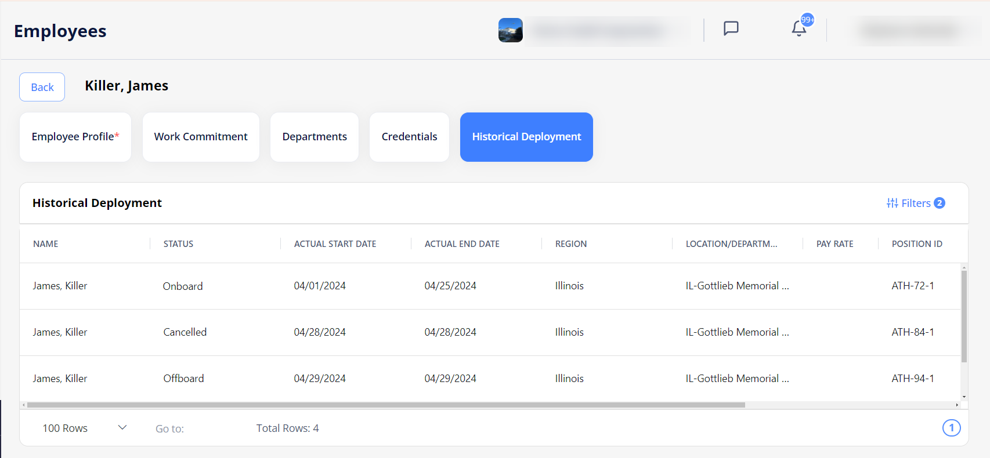Click the Back button

(x=42, y=87)
